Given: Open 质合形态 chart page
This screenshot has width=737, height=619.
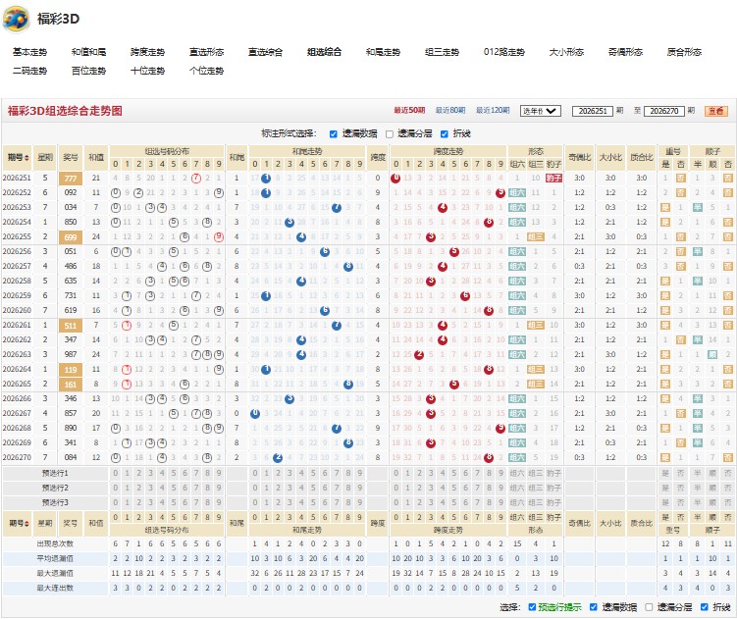Looking at the screenshot, I should [x=684, y=52].
